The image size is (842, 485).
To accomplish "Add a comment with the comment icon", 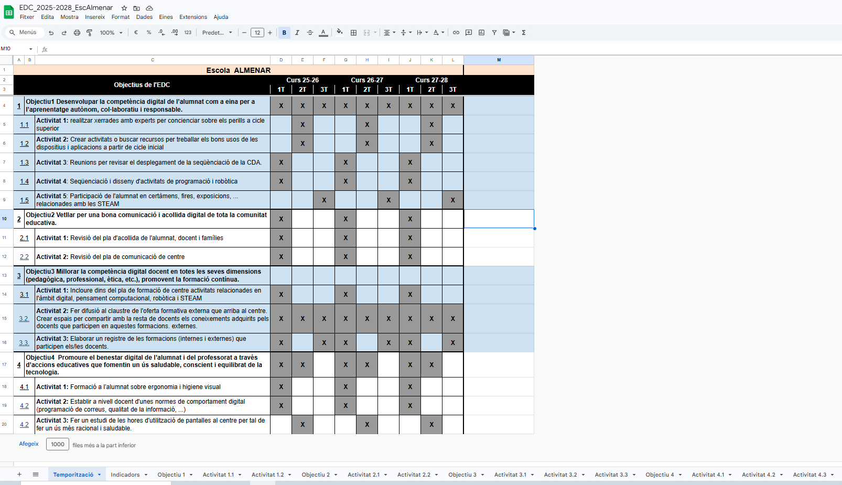I will (469, 33).
